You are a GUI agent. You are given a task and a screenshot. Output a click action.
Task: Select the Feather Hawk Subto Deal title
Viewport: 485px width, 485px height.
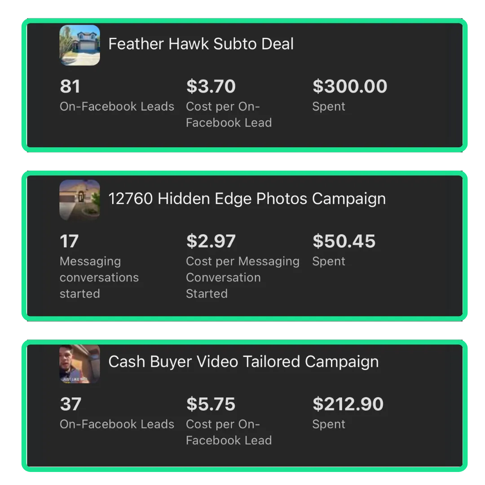click(x=201, y=44)
